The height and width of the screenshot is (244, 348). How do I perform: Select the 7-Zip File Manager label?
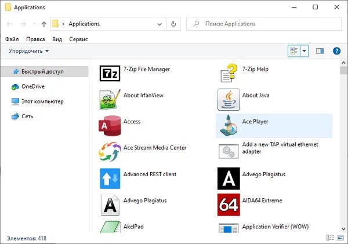(x=147, y=69)
